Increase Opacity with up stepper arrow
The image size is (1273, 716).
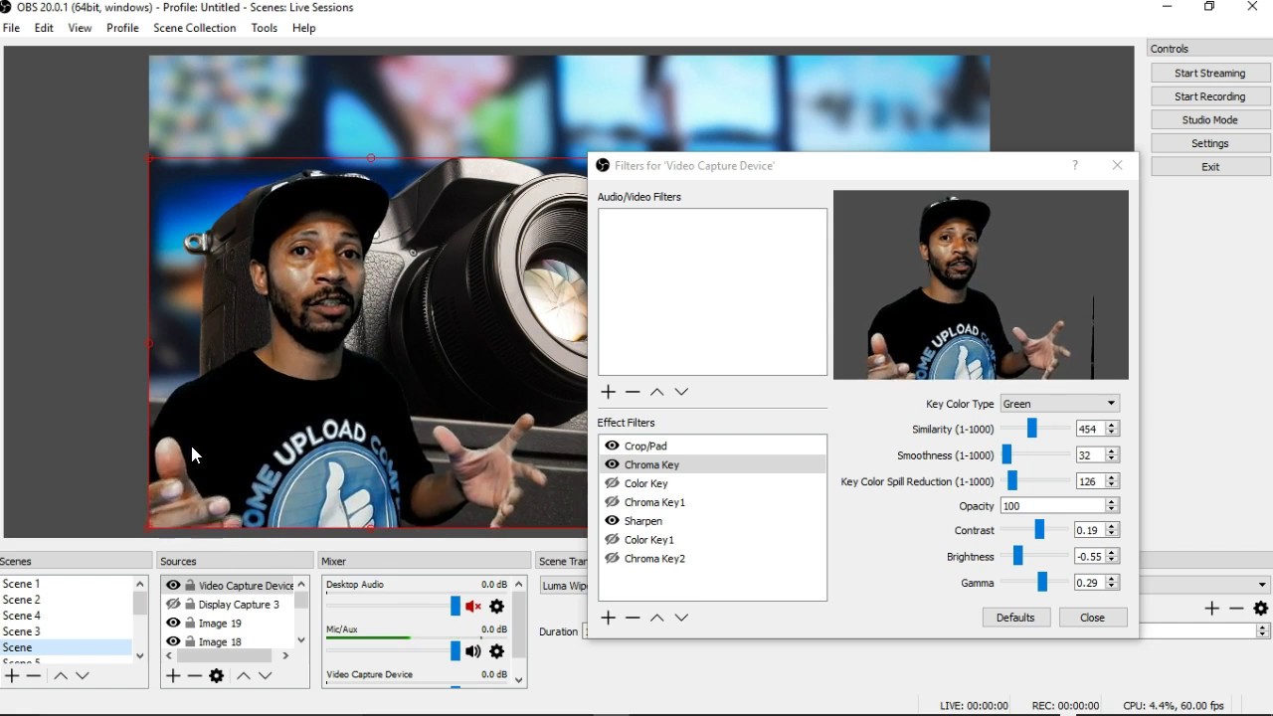click(x=1112, y=502)
